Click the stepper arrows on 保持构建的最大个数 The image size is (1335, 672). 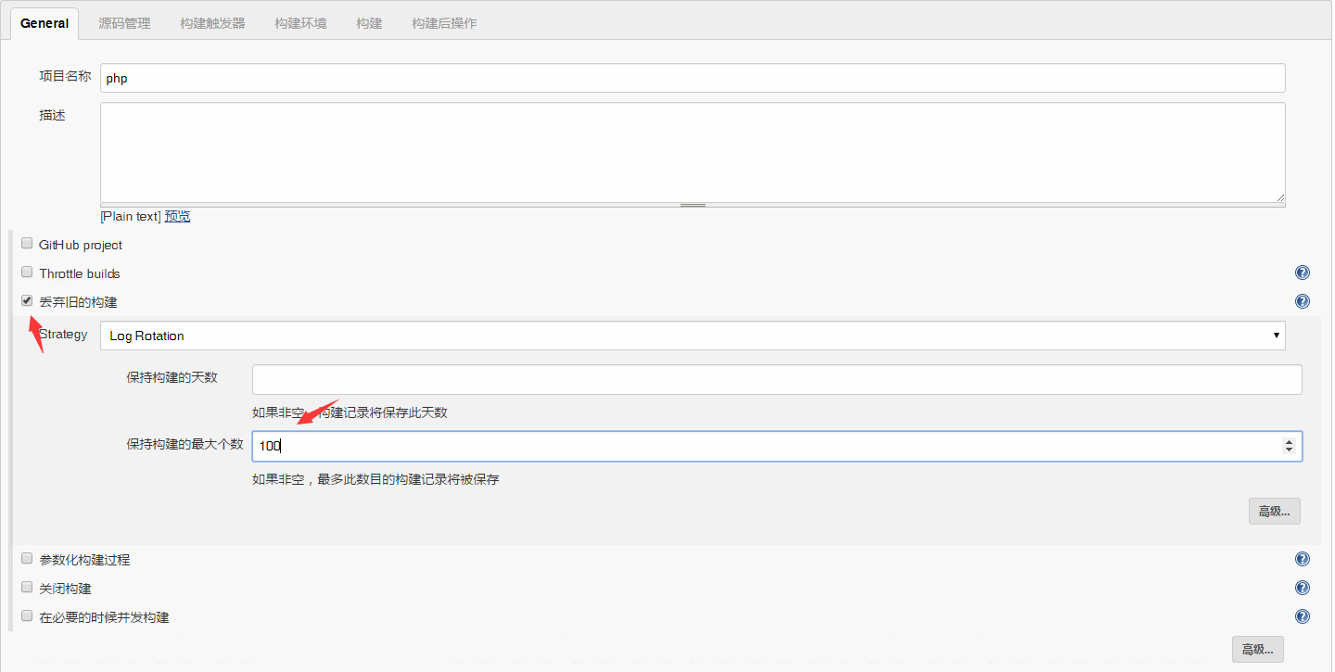[x=1288, y=446]
